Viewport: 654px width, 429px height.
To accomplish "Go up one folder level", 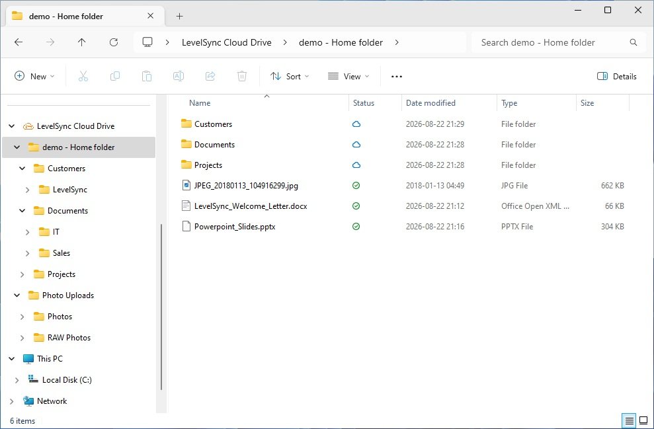I will [82, 42].
